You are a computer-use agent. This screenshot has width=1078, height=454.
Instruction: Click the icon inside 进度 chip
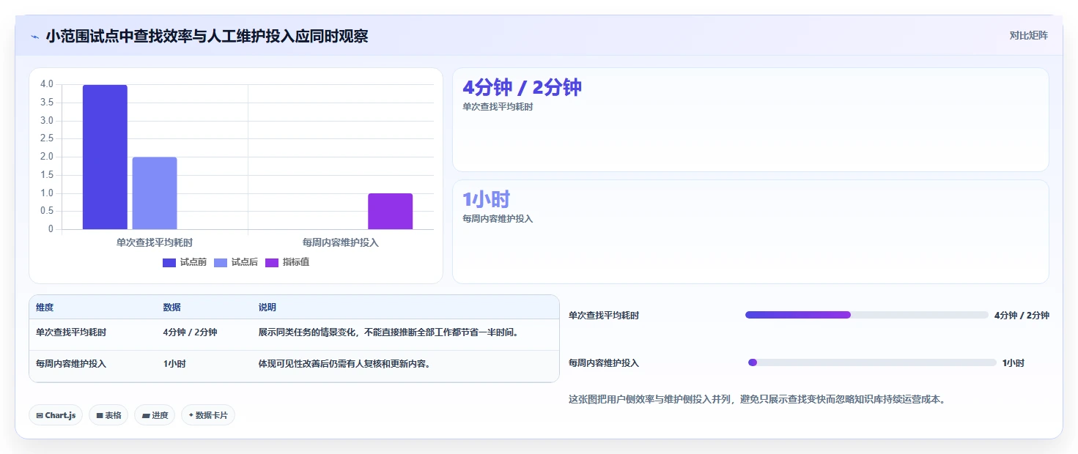146,415
